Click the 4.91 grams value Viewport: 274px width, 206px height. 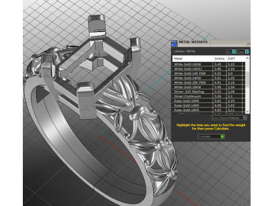pyautogui.click(x=217, y=82)
